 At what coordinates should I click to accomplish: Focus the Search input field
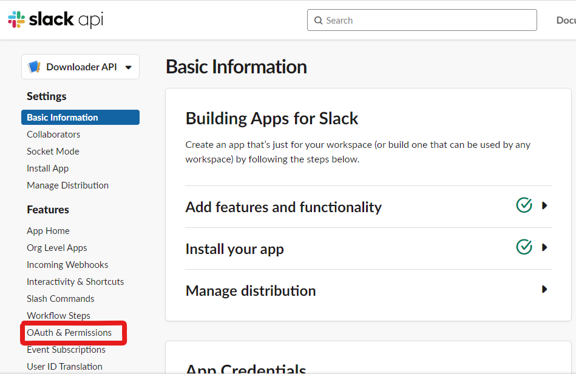422,20
